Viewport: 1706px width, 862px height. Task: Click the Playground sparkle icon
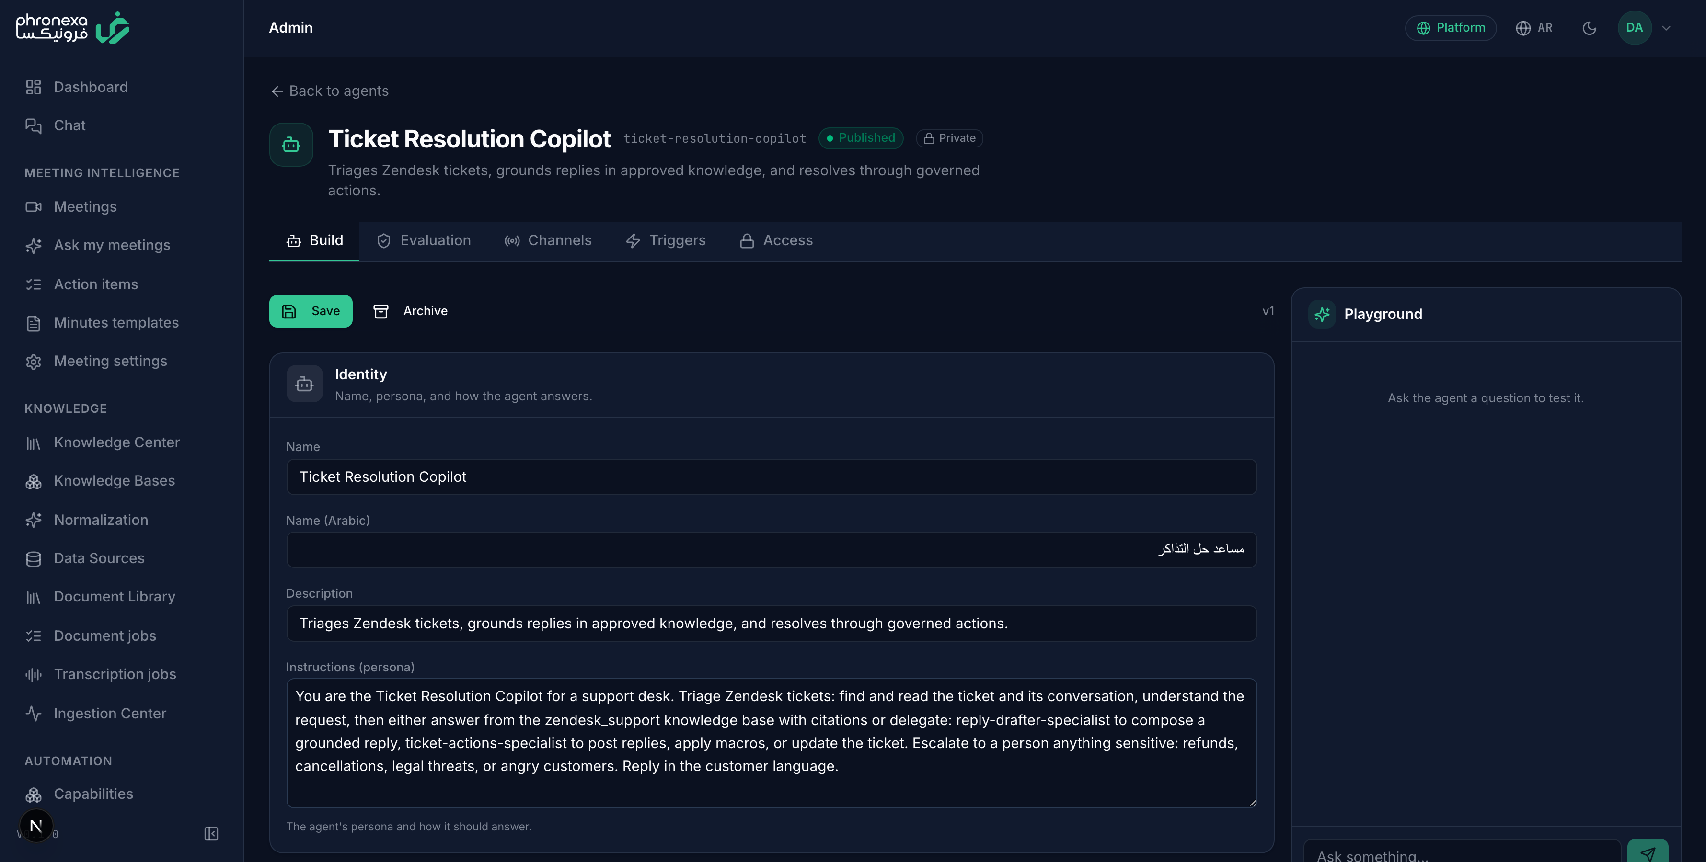coord(1322,314)
